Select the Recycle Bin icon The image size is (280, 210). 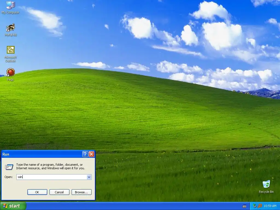pyautogui.click(x=266, y=187)
